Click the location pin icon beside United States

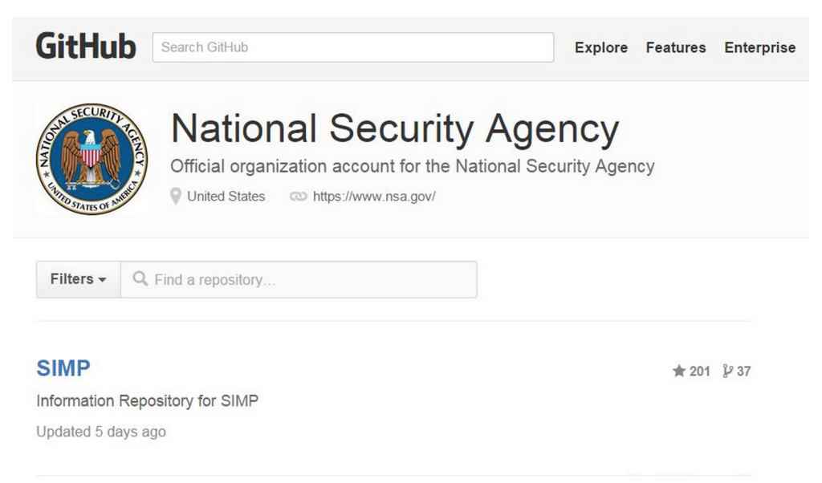pos(175,197)
